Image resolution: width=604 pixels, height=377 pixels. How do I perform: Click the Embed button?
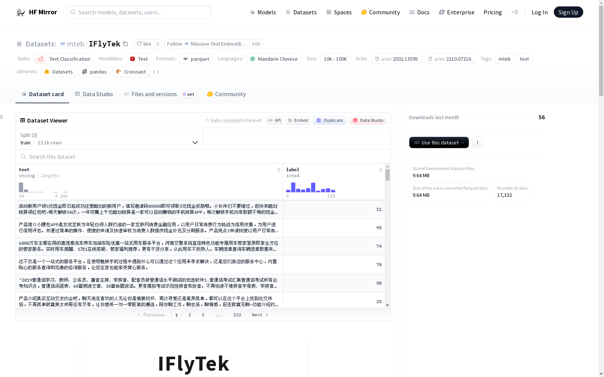pyautogui.click(x=298, y=120)
